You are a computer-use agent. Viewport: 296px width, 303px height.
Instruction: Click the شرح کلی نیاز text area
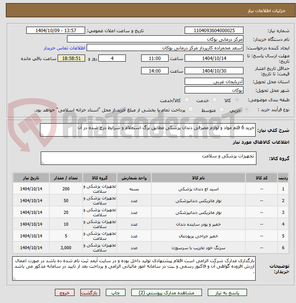(148, 130)
